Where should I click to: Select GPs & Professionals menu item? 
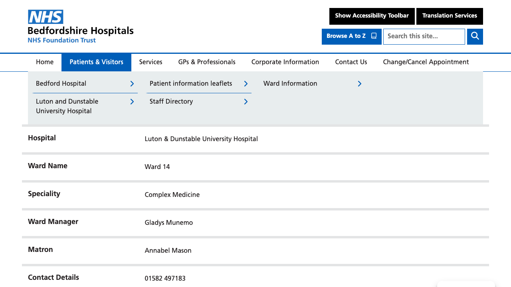coord(207,62)
